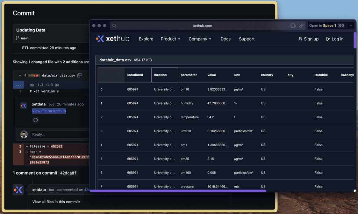Viewport: 358px width, 214px height.
Task: Click the Sign up button
Action: point(308,39)
